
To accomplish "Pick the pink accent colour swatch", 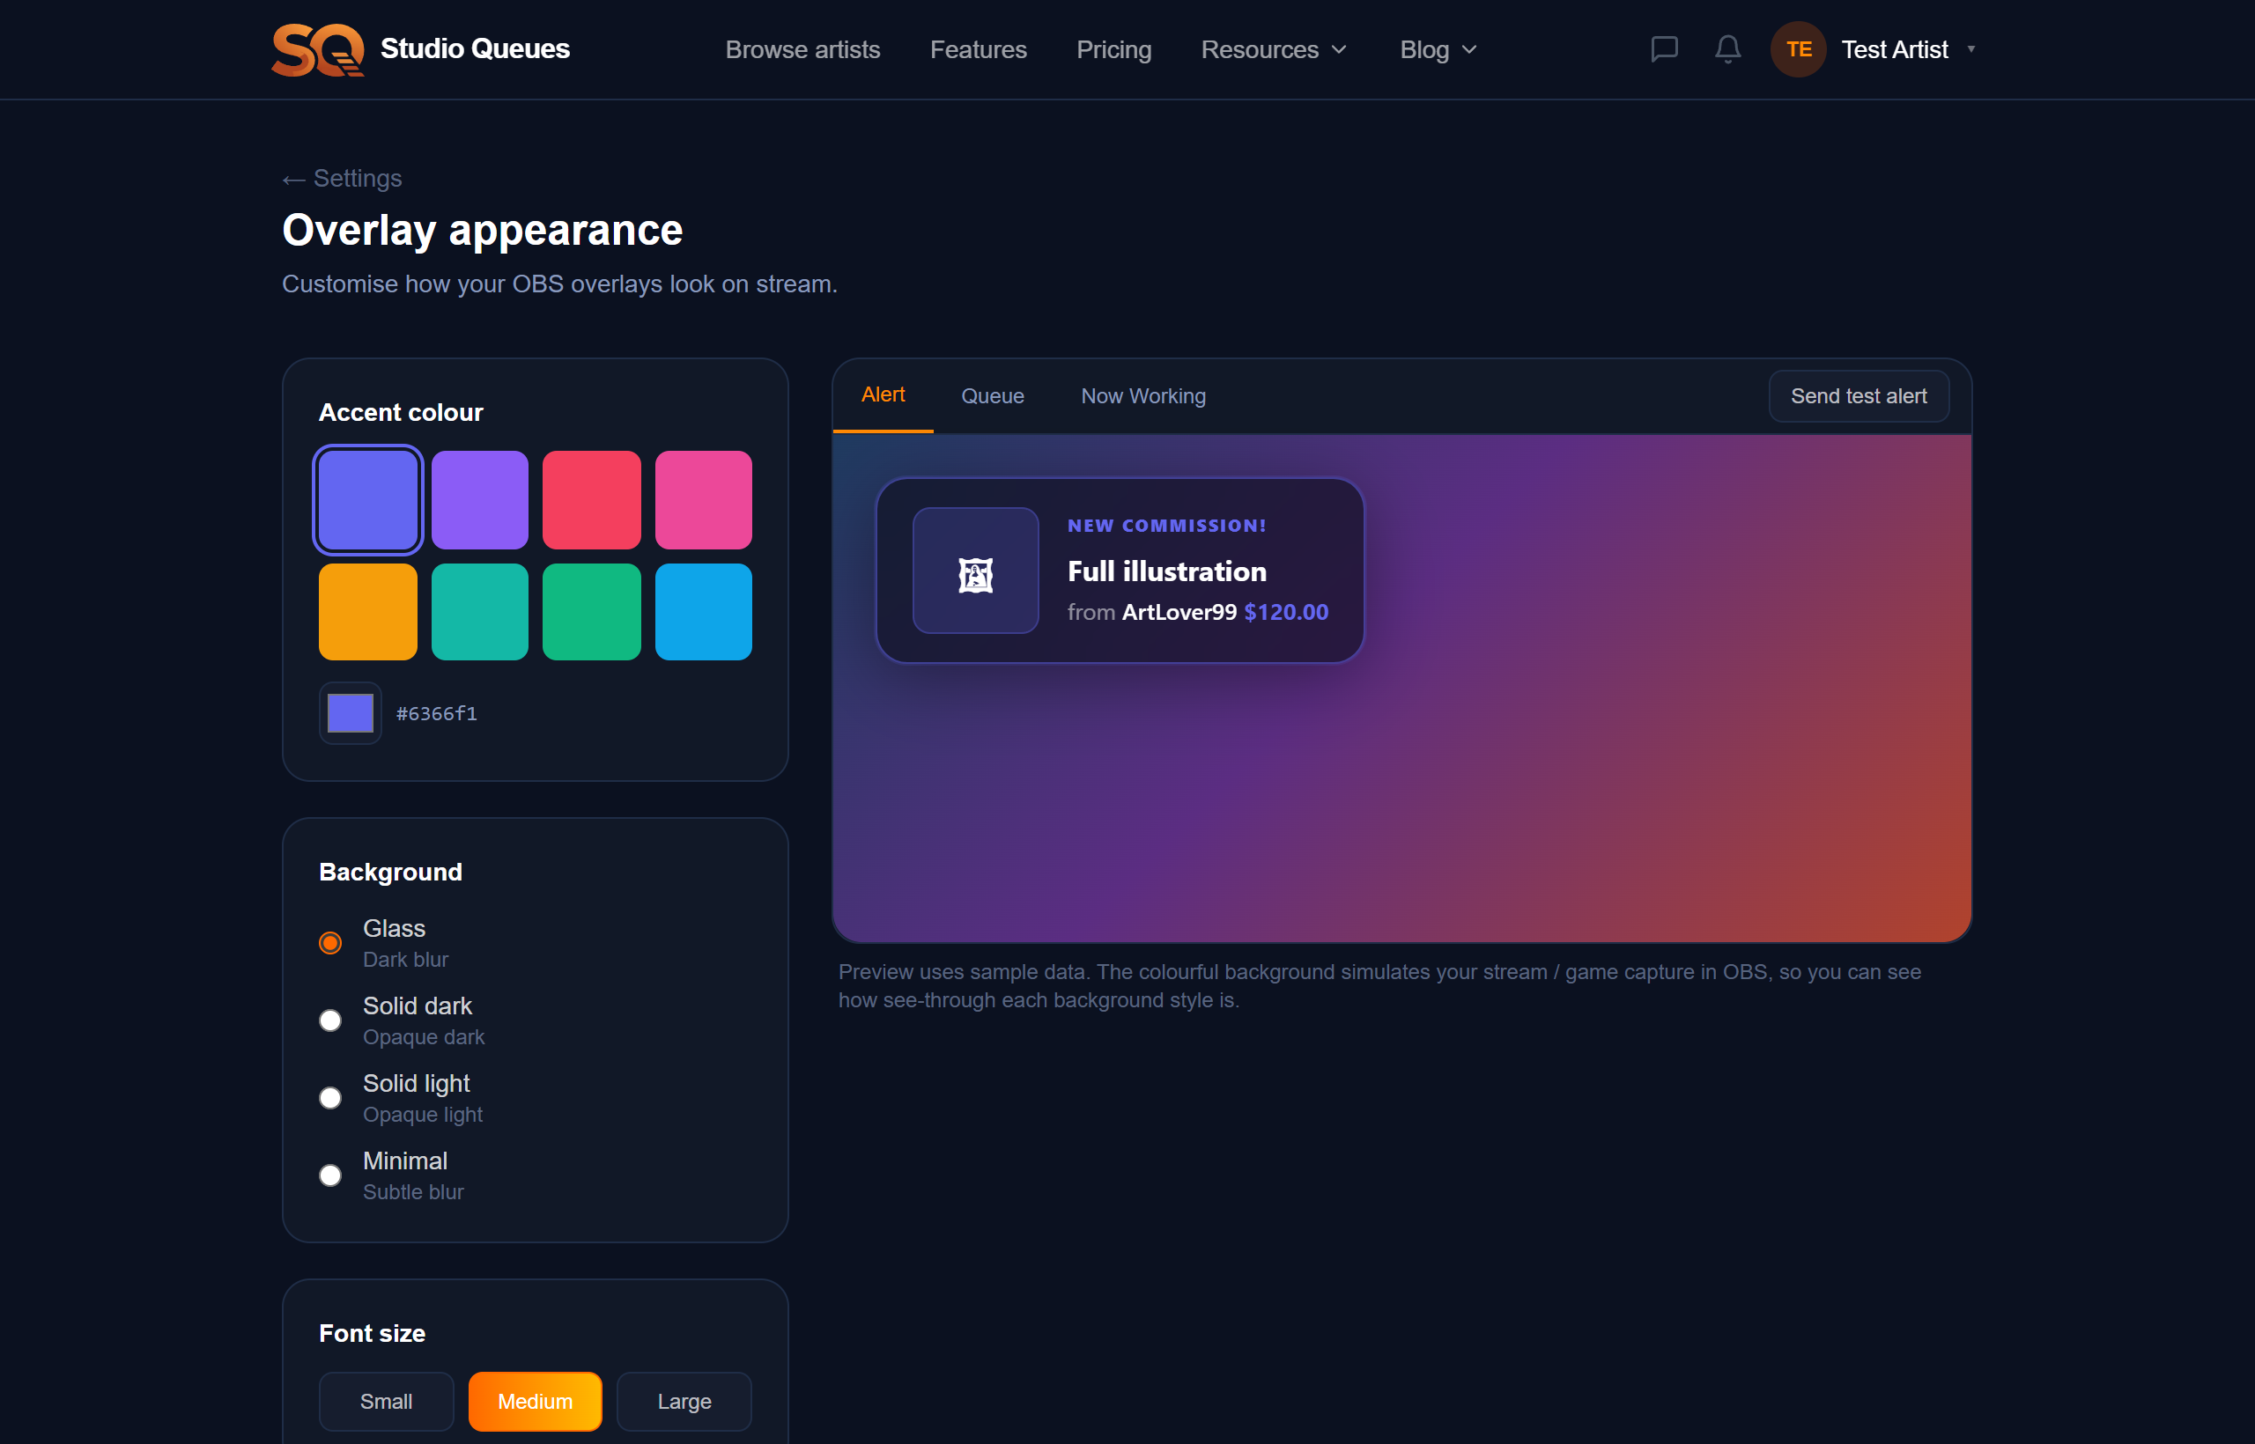I will pos(704,500).
